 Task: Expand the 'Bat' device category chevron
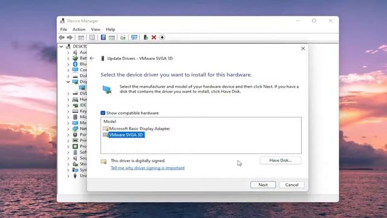coord(68,58)
